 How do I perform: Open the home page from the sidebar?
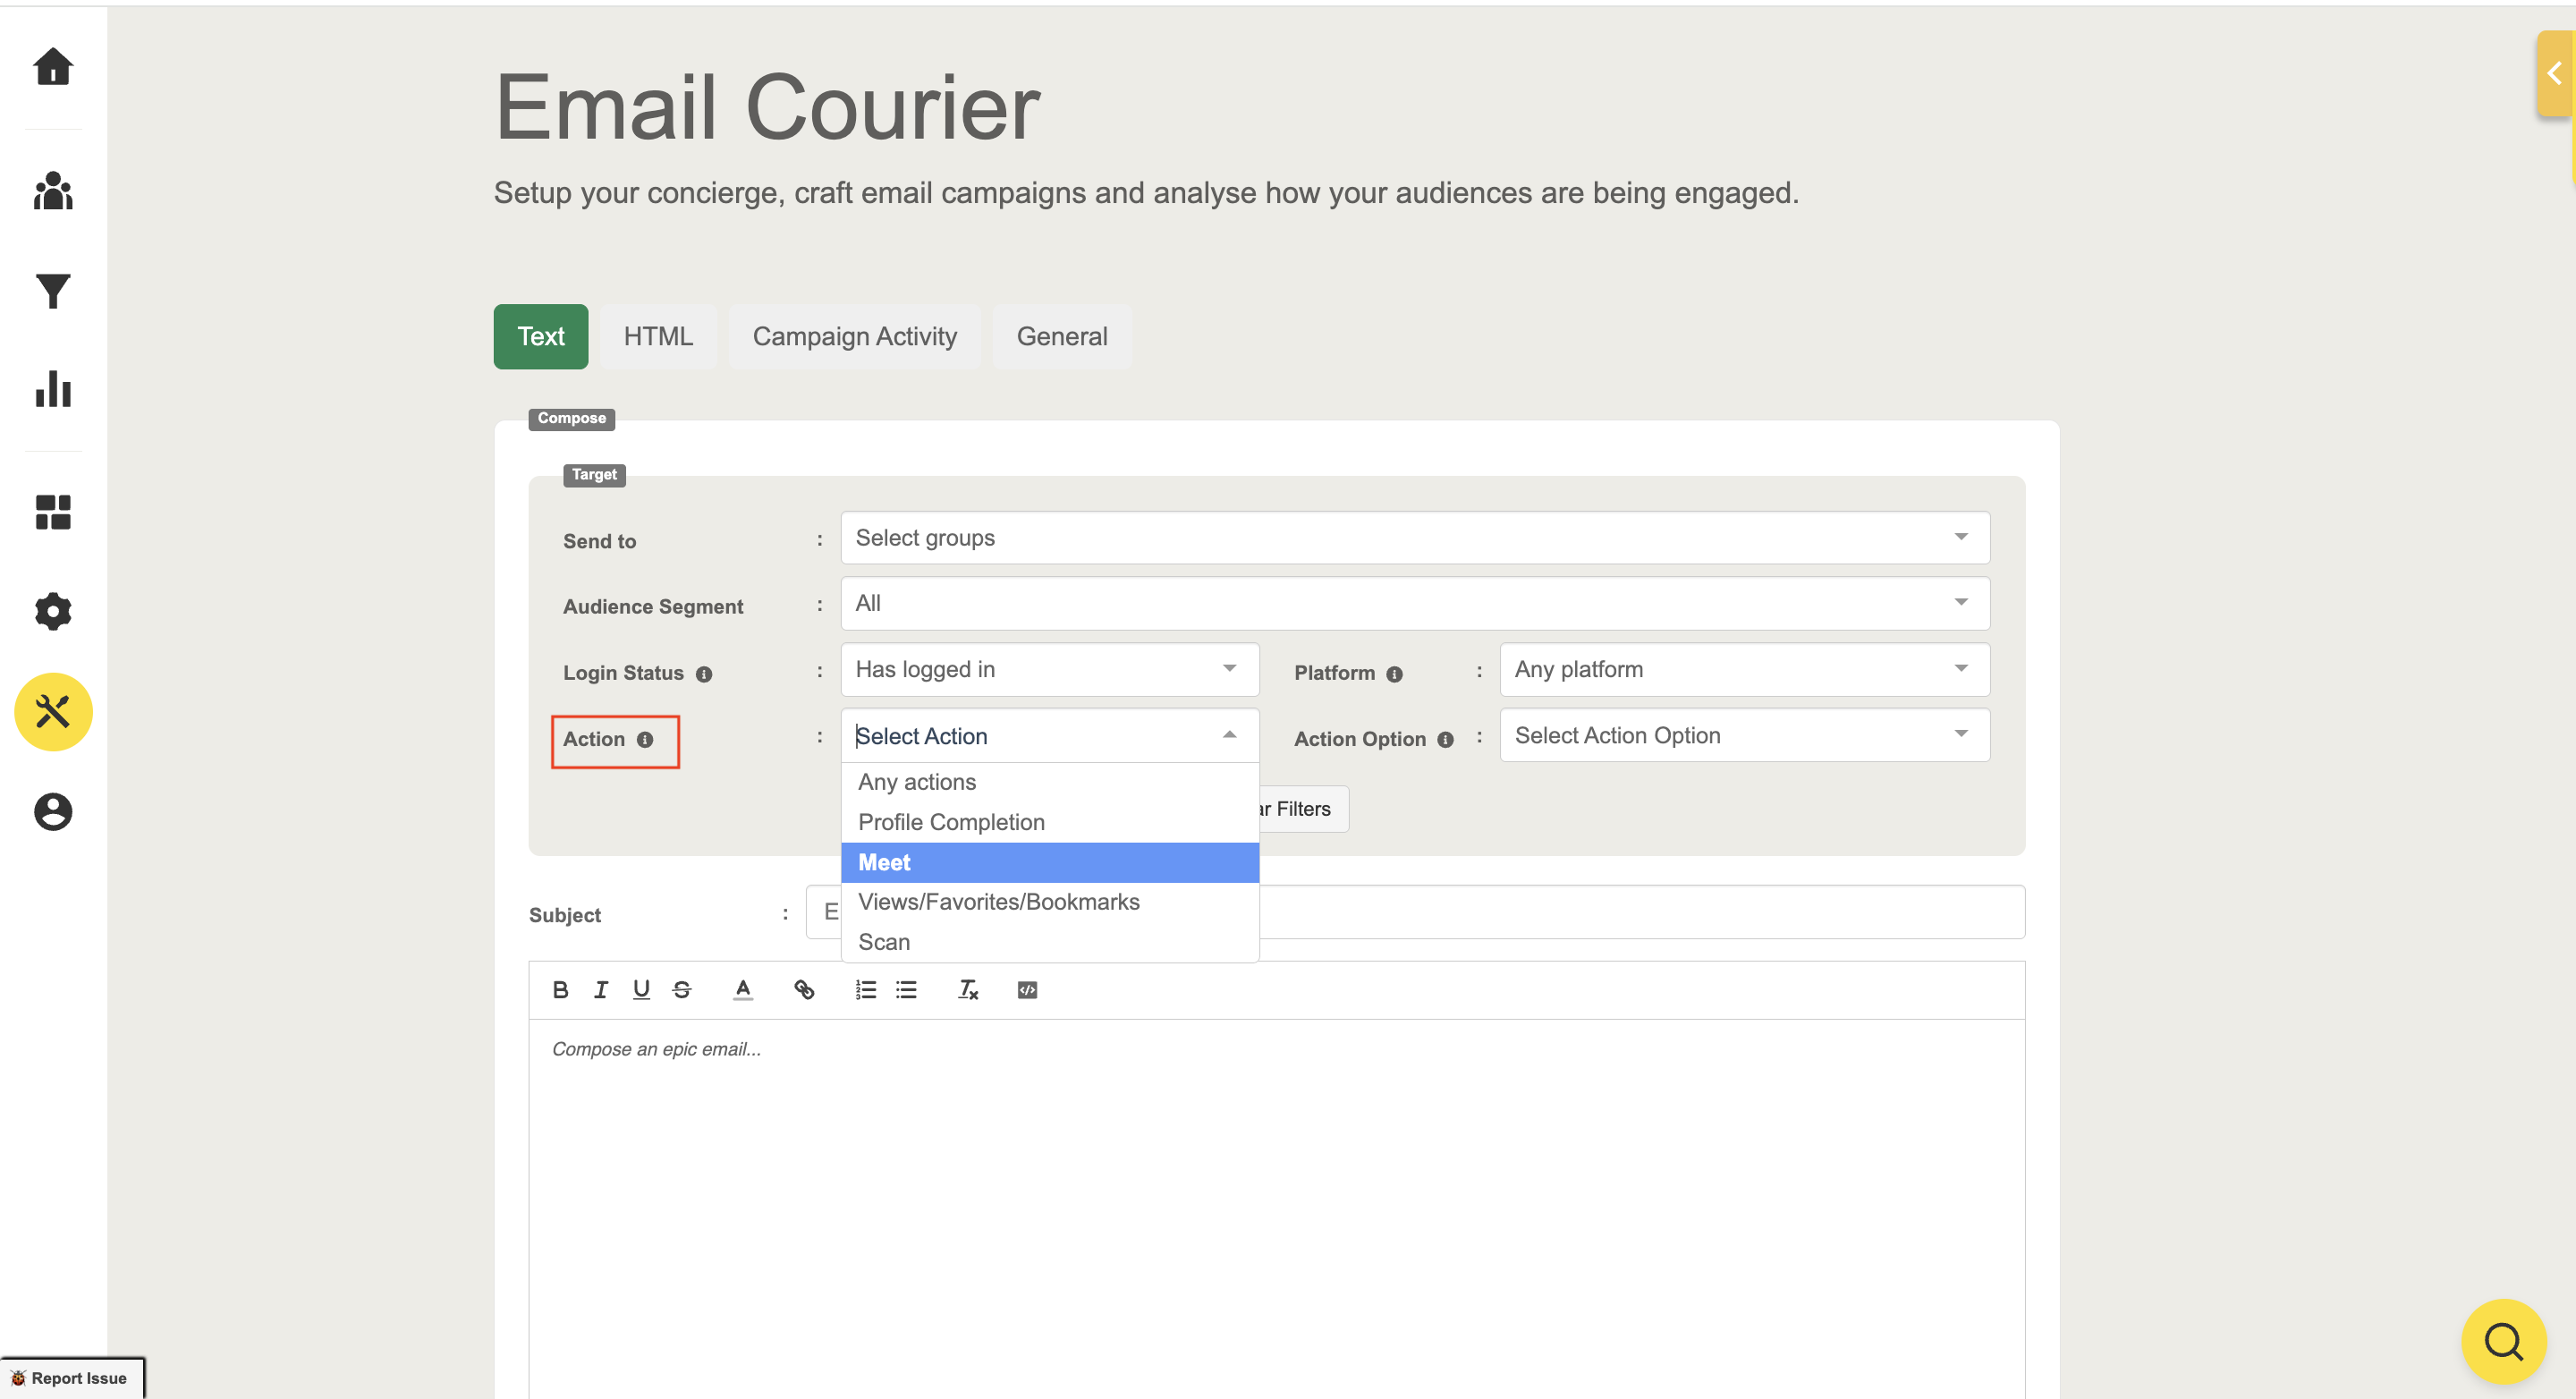point(53,67)
